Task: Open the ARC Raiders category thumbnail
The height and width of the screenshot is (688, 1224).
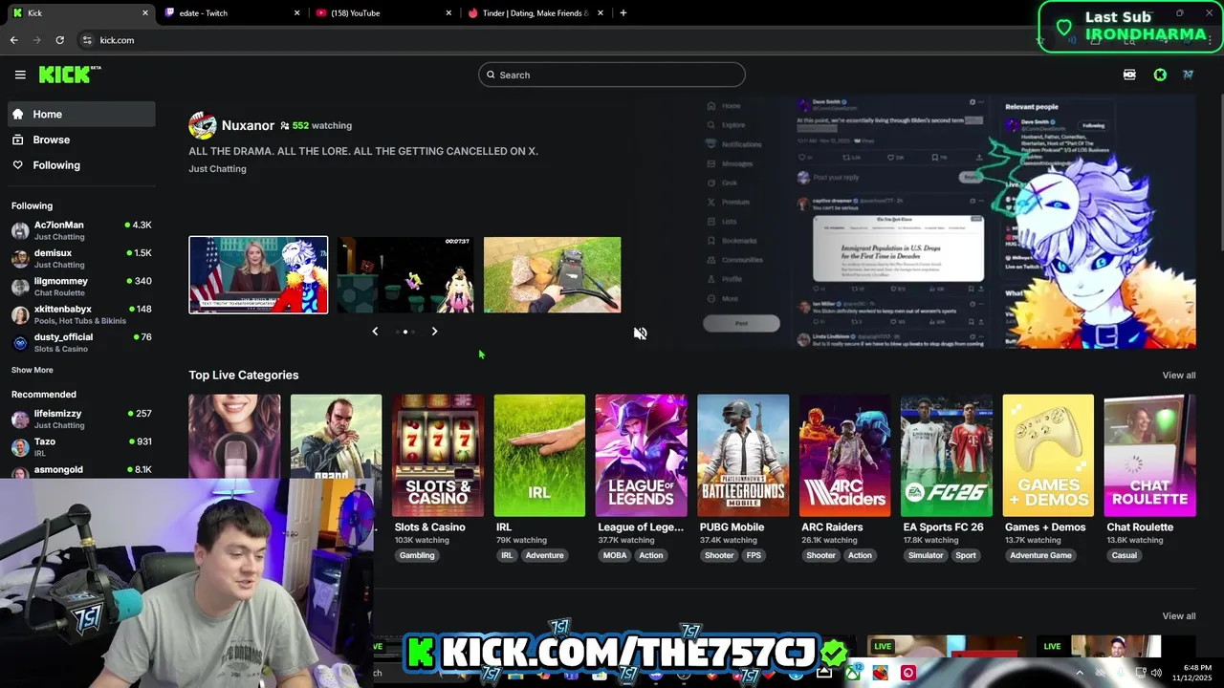Action: [x=844, y=455]
